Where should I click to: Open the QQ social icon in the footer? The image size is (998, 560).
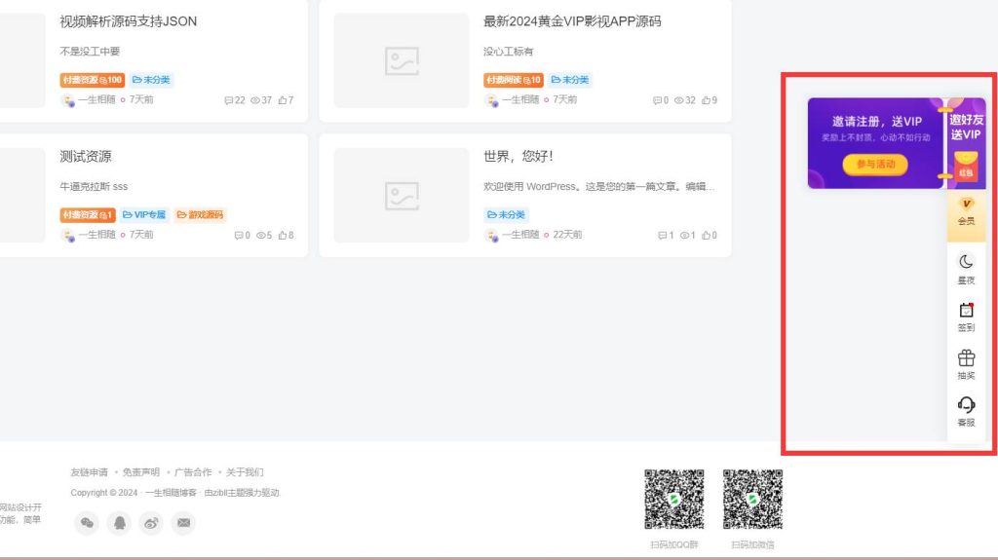(x=120, y=523)
